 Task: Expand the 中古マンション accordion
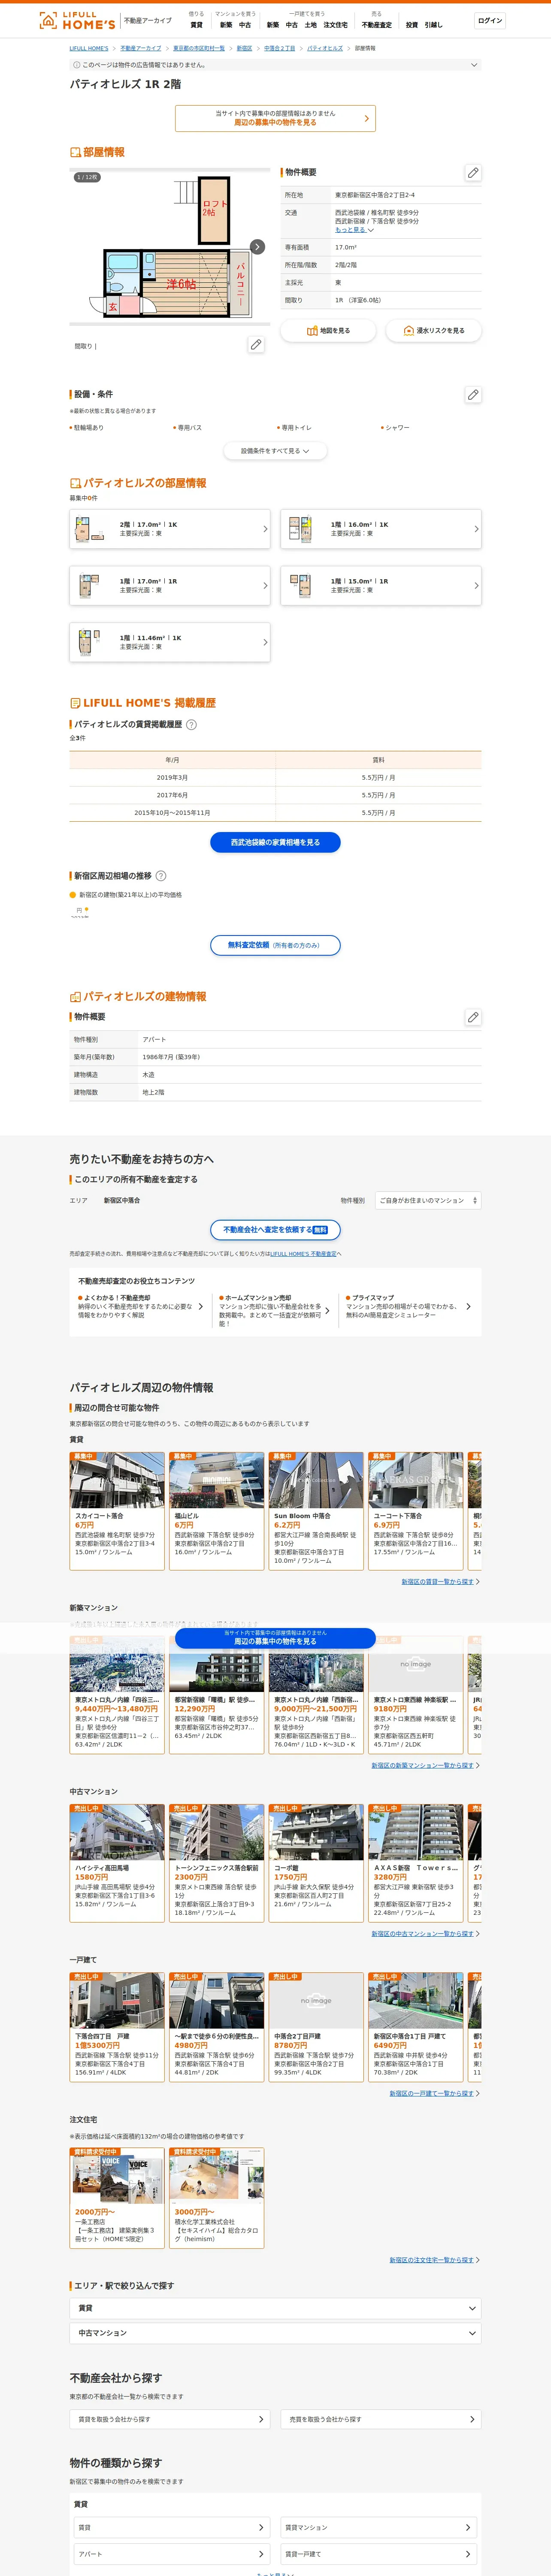coord(275,2333)
